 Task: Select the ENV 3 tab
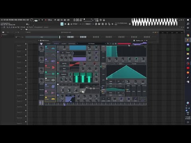point(103,58)
